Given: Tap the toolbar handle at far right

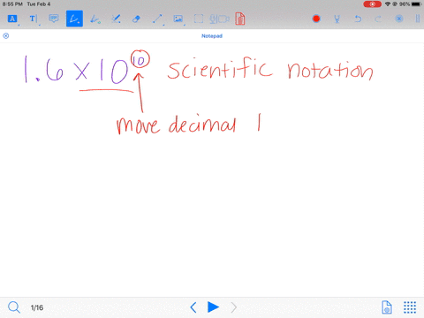Looking at the screenshot, I should pyautogui.click(x=418, y=19).
